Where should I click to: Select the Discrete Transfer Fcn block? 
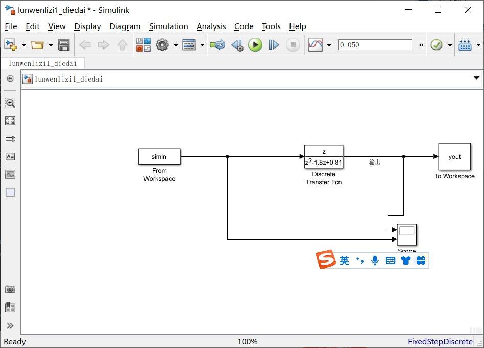point(324,157)
